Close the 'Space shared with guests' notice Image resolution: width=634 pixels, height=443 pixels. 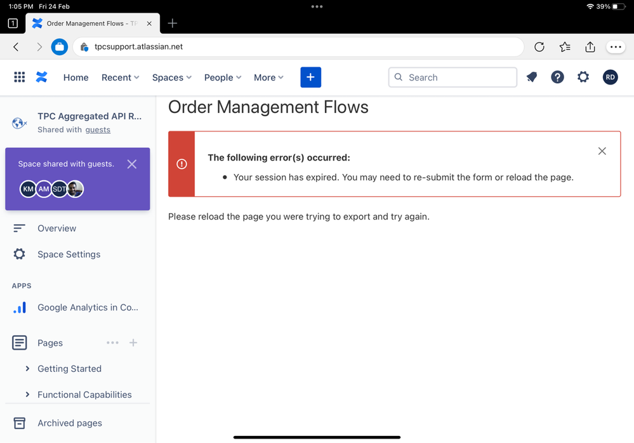pyautogui.click(x=132, y=164)
